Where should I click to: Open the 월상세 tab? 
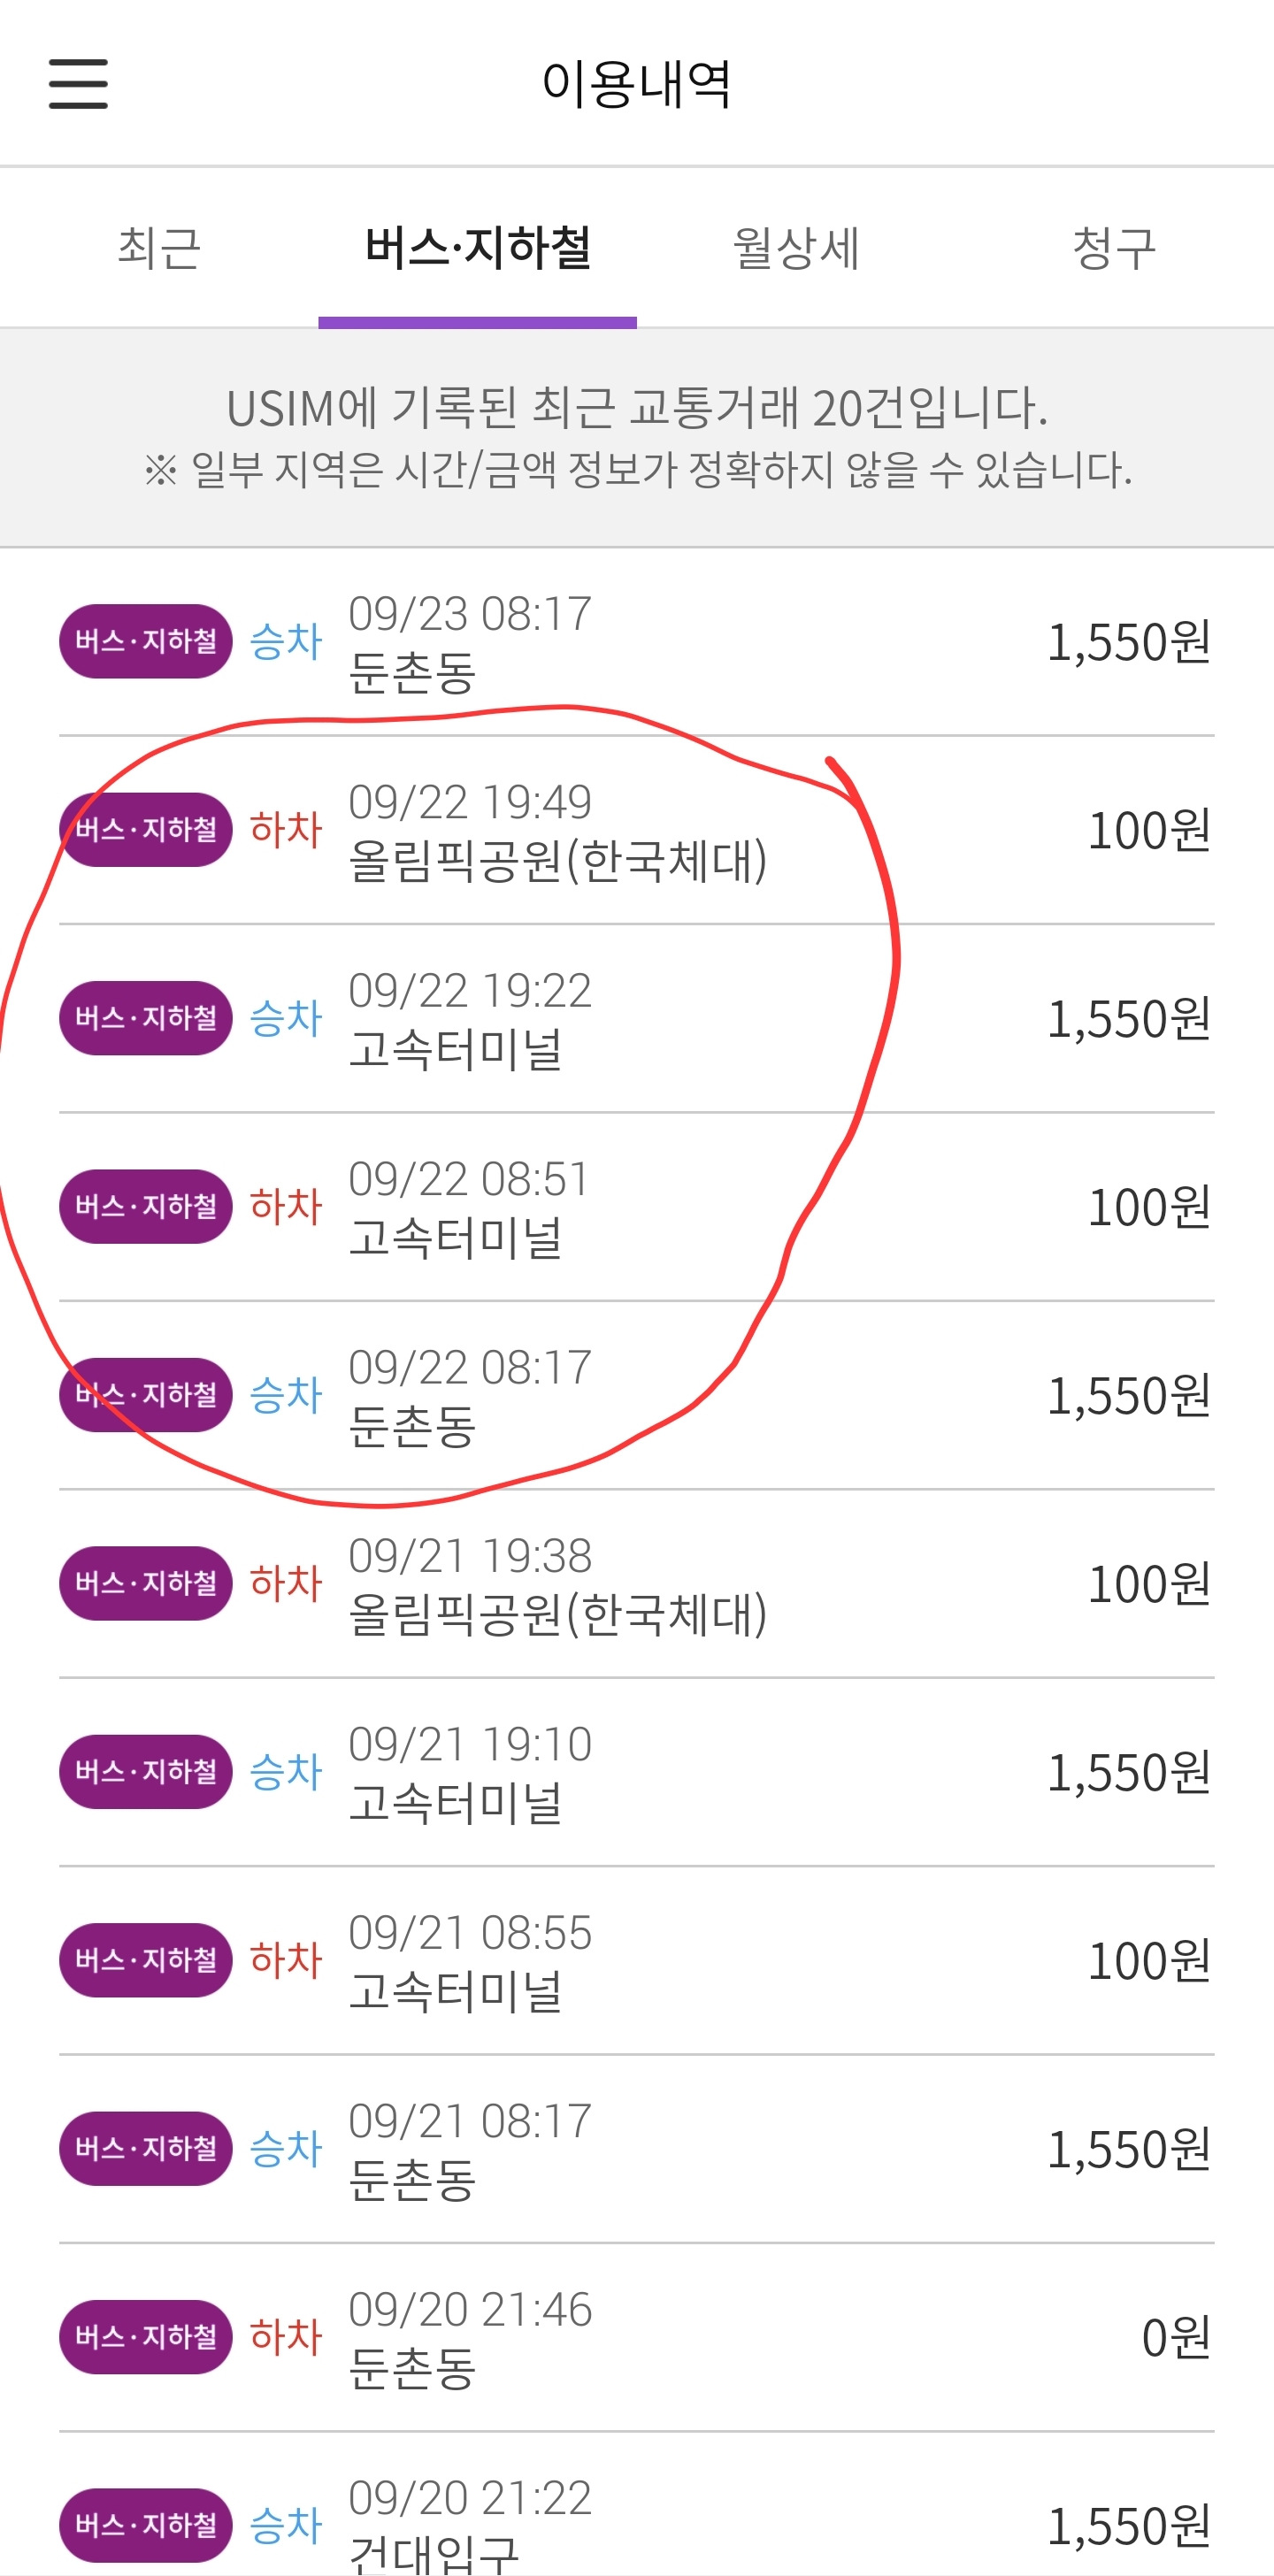[796, 247]
